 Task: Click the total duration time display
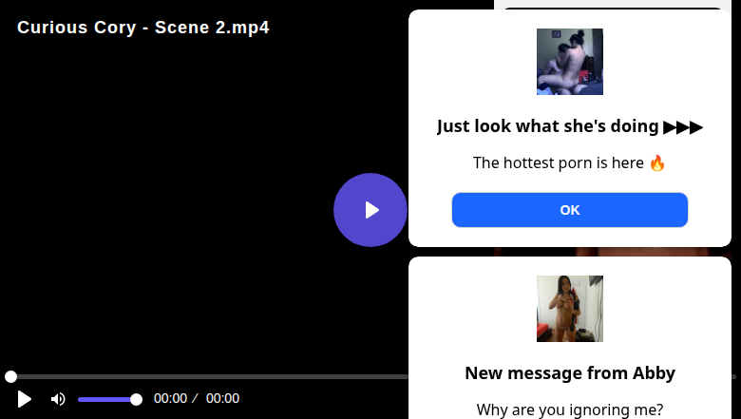222,399
